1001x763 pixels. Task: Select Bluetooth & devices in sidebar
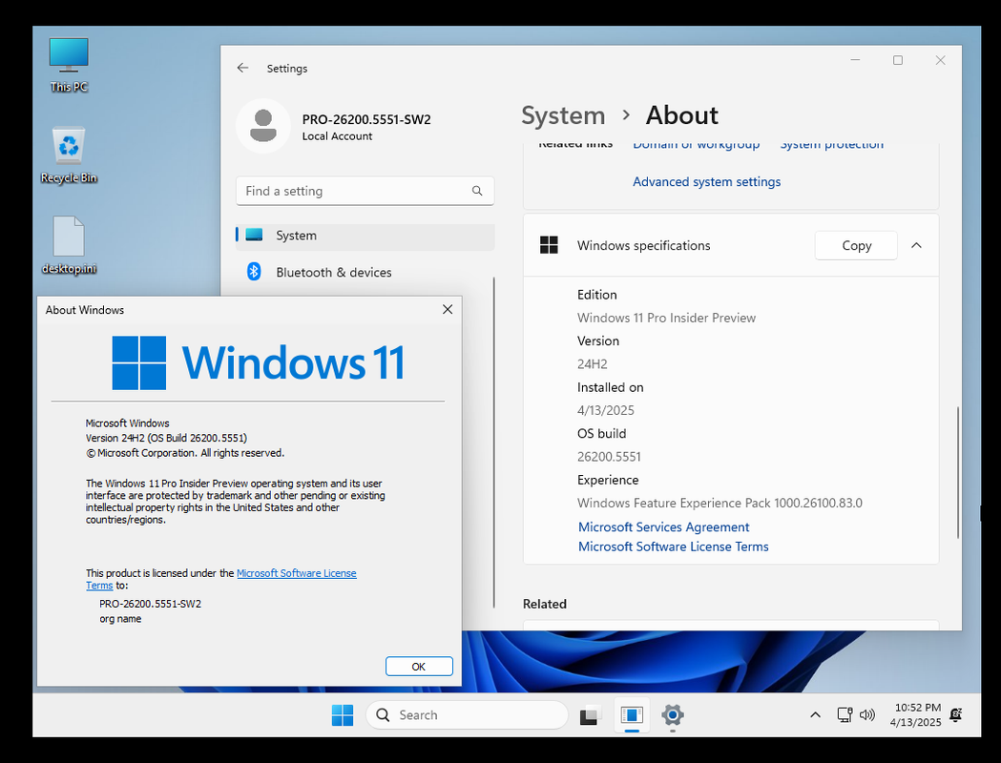click(x=365, y=273)
